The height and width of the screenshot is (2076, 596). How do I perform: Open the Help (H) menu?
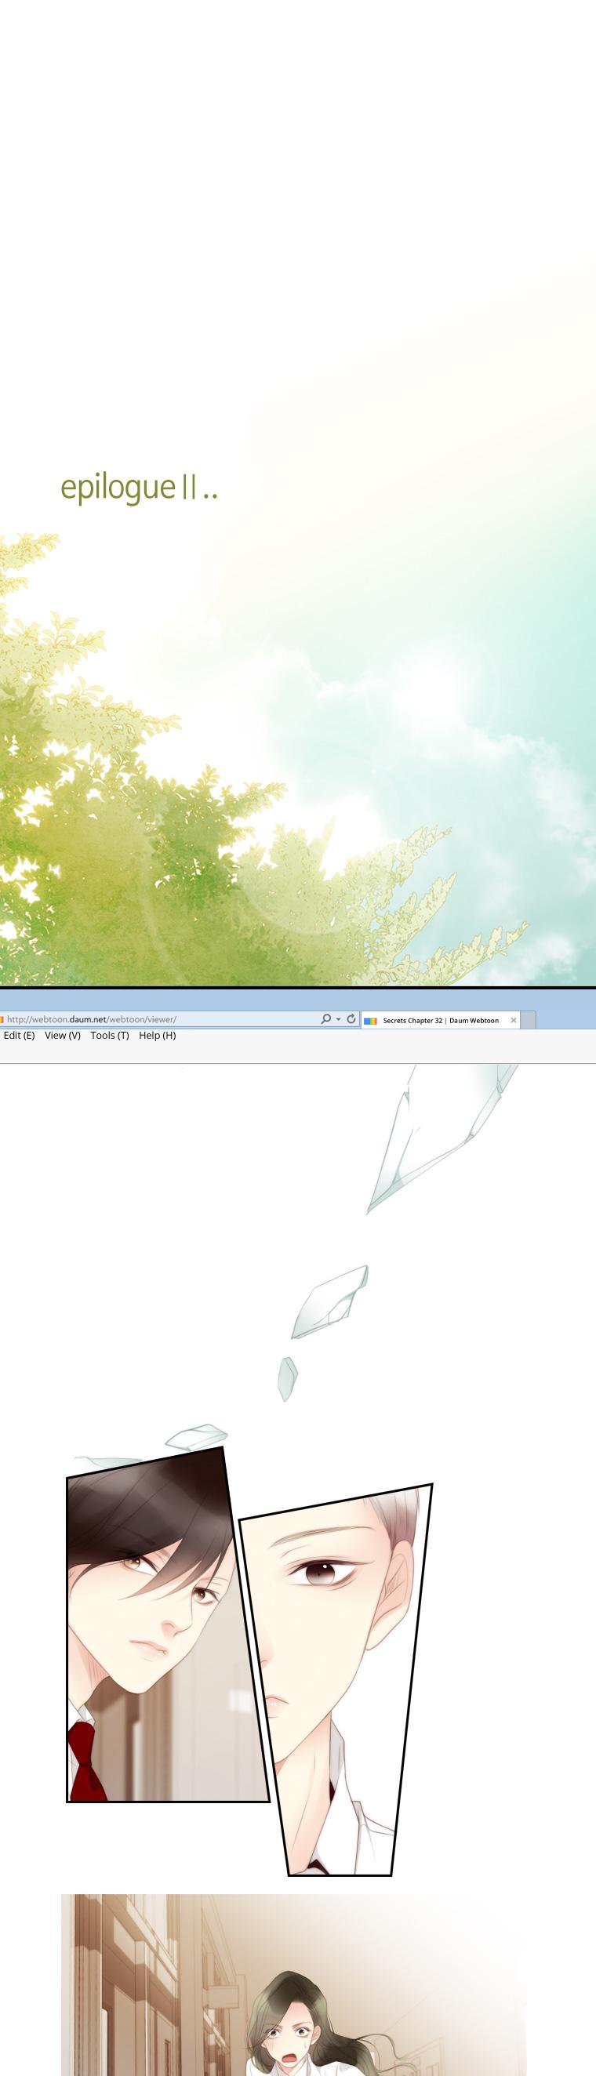tap(158, 1035)
